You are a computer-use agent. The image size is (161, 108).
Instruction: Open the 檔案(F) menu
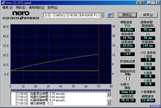click(x=8, y=8)
